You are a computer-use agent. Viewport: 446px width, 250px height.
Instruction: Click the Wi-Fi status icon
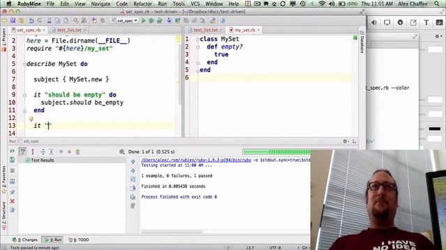coord(322,3)
